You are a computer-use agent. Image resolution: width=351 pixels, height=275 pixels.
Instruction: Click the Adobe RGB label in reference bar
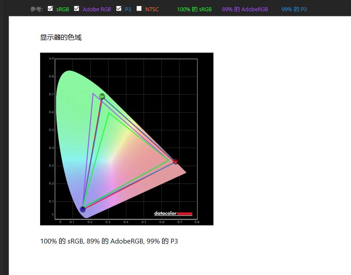click(97, 9)
